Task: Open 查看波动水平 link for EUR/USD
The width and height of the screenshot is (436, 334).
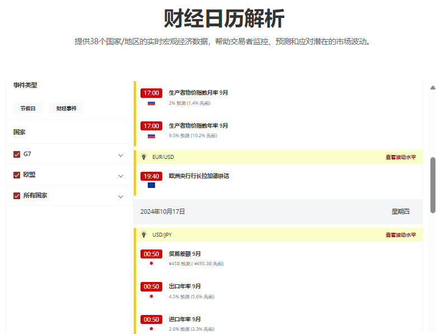Action: pos(401,157)
